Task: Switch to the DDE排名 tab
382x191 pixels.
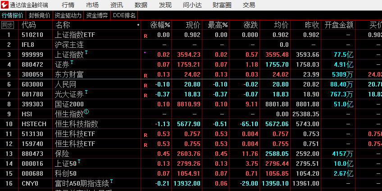Action: coord(124,16)
